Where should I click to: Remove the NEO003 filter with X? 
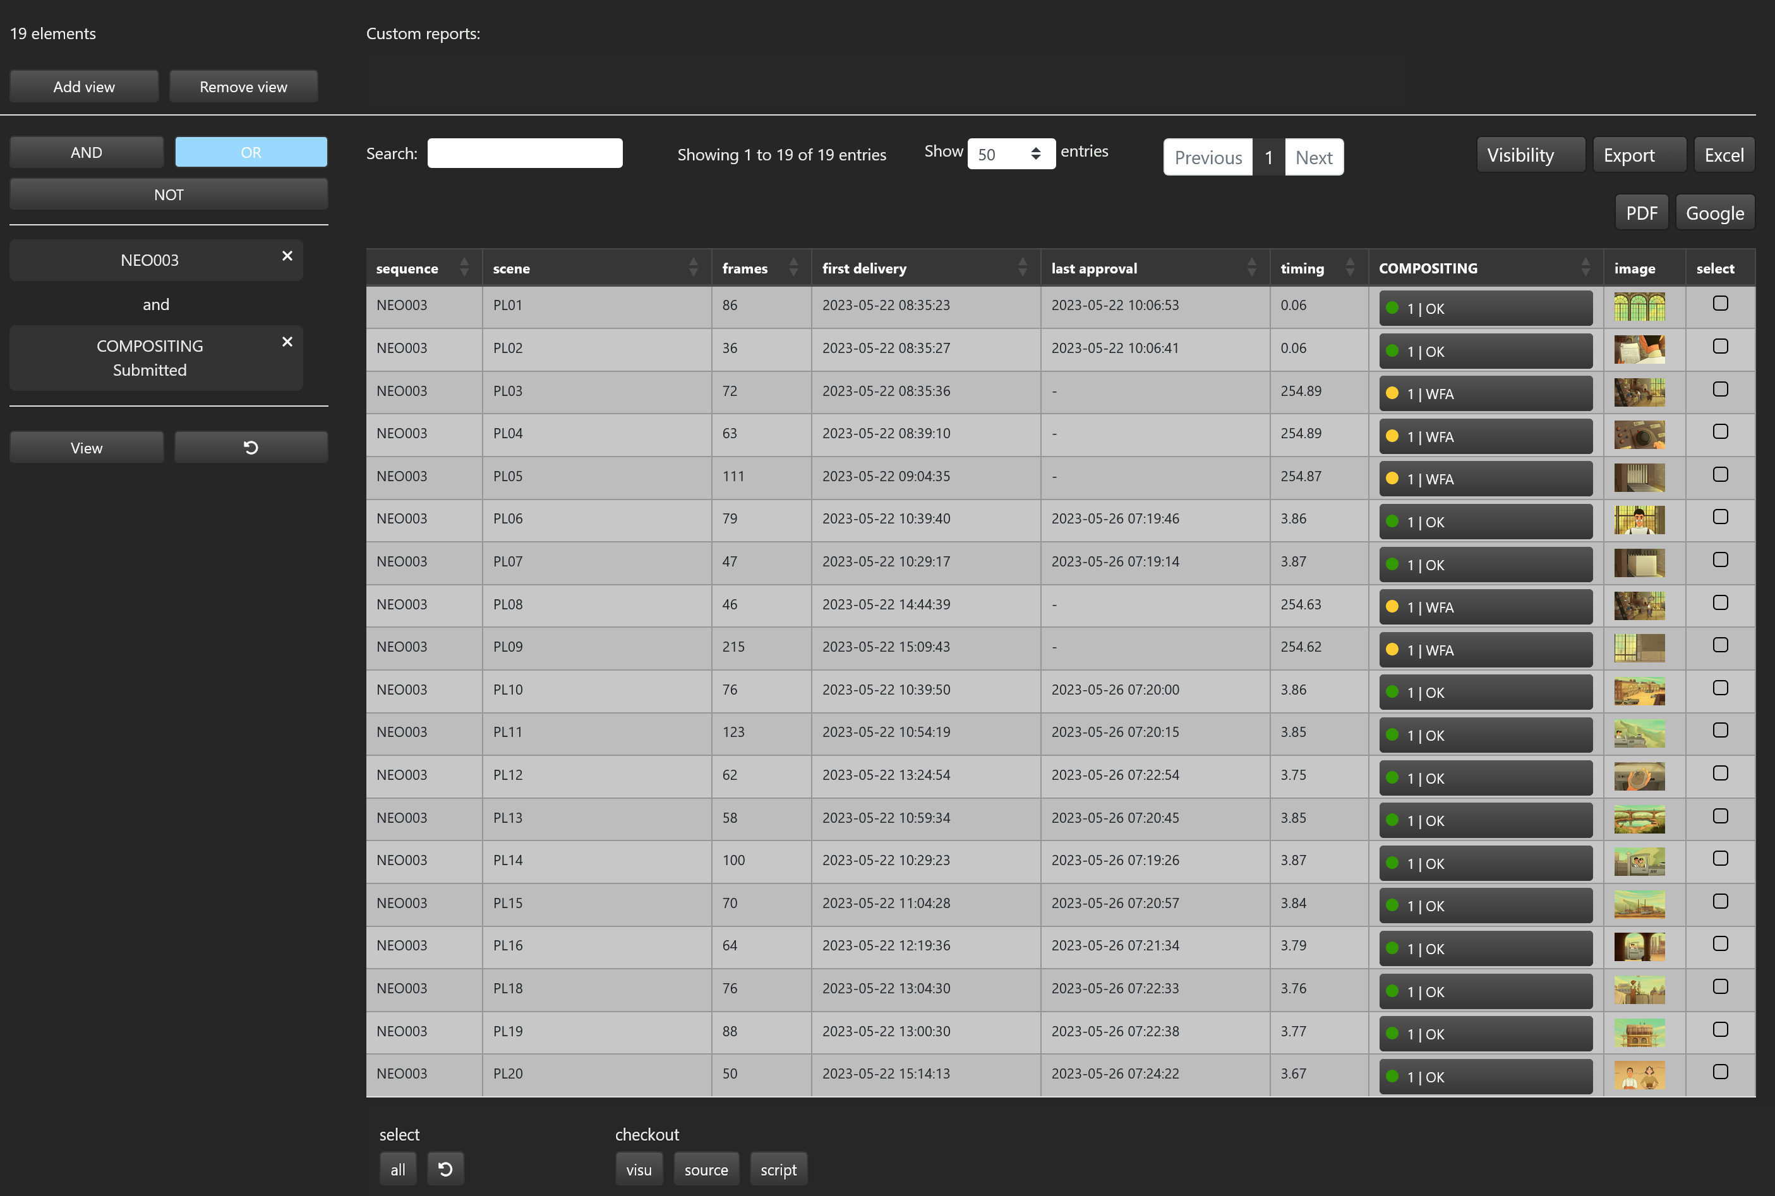[287, 256]
